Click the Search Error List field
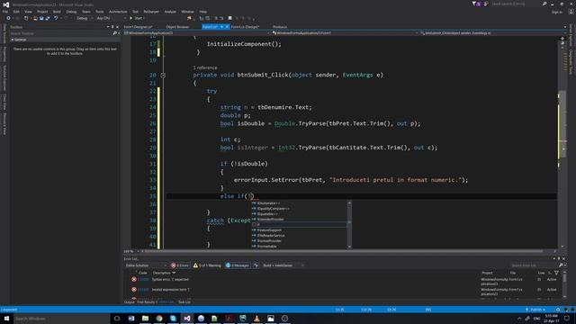This screenshot has width=576, height=324. (x=534, y=265)
